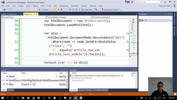This screenshot has height=100, width=177.
Task: Open File Explorer from the taskbar
Action: click(x=23, y=98)
